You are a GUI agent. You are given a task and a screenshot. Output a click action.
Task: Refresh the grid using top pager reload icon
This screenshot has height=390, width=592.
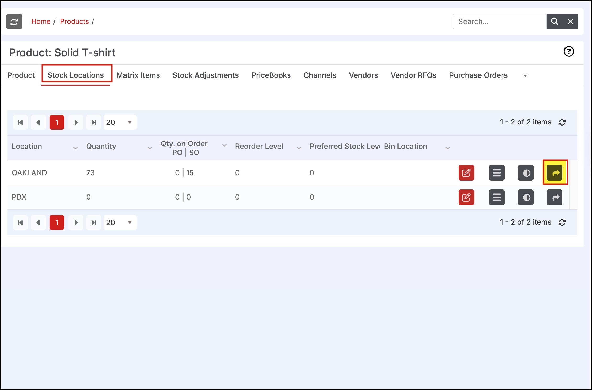click(x=562, y=122)
